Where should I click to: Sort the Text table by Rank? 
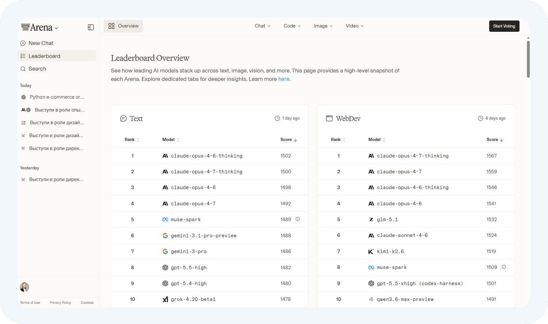132,140
